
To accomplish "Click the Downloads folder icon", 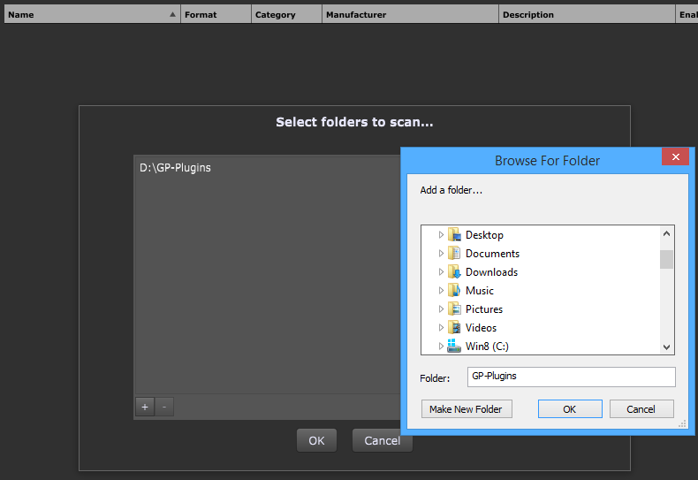I will click(454, 271).
